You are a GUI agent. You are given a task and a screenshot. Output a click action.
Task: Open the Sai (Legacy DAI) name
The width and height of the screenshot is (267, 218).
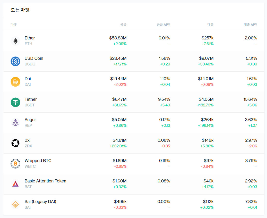pyautogui.click(x=40, y=202)
